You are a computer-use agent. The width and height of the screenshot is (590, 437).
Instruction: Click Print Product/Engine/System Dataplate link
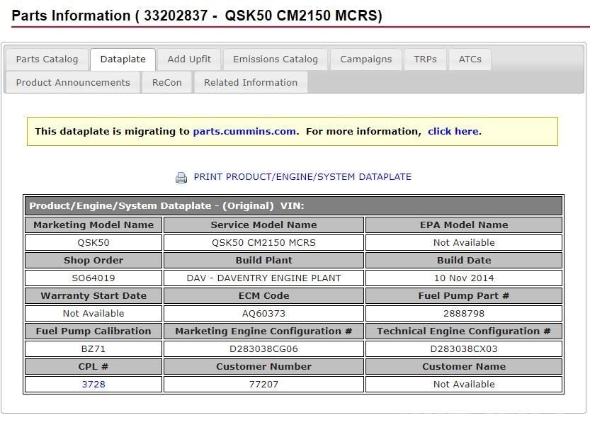coord(302,177)
